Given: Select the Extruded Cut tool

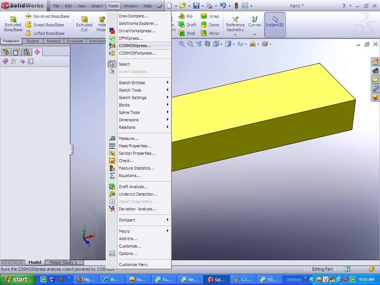Looking at the screenshot, I should (84, 24).
